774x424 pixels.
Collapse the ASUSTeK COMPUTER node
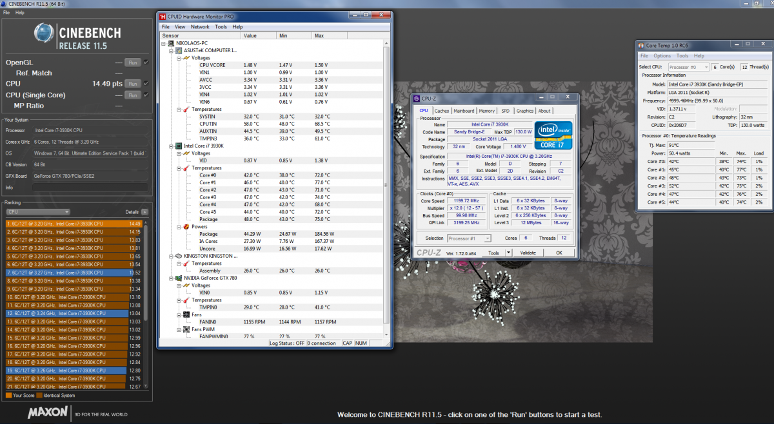(172, 50)
